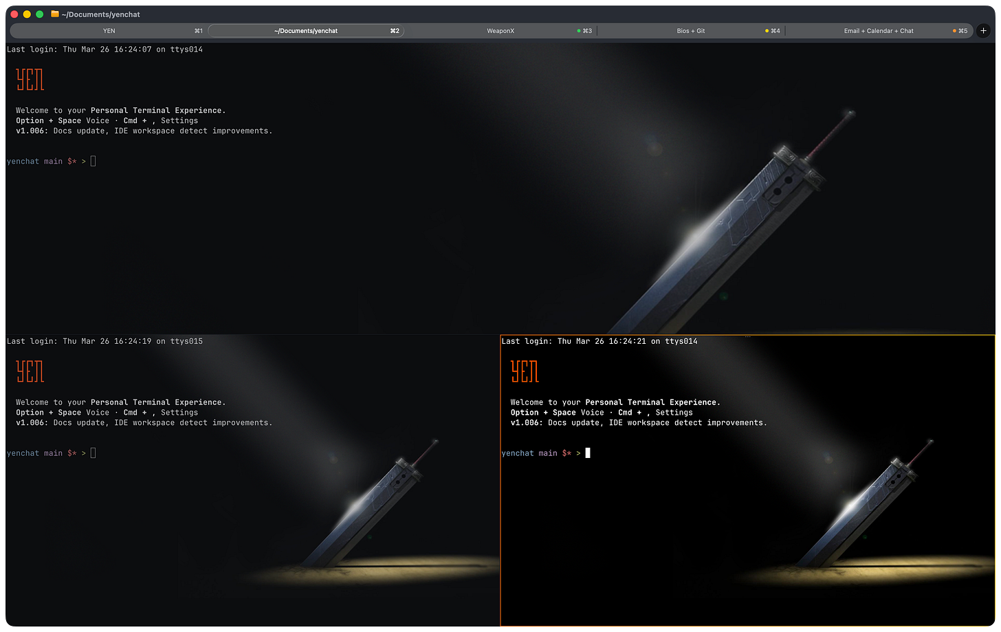Click the YEN logo in the top terminal pane
The width and height of the screenshot is (1001, 632).
pos(30,80)
